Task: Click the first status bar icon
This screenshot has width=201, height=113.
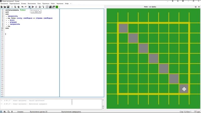Action: 1,112
